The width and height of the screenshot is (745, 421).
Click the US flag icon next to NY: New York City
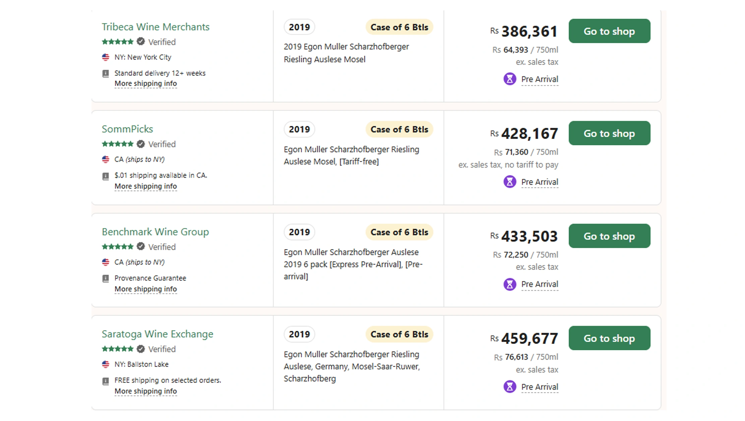[x=106, y=57]
